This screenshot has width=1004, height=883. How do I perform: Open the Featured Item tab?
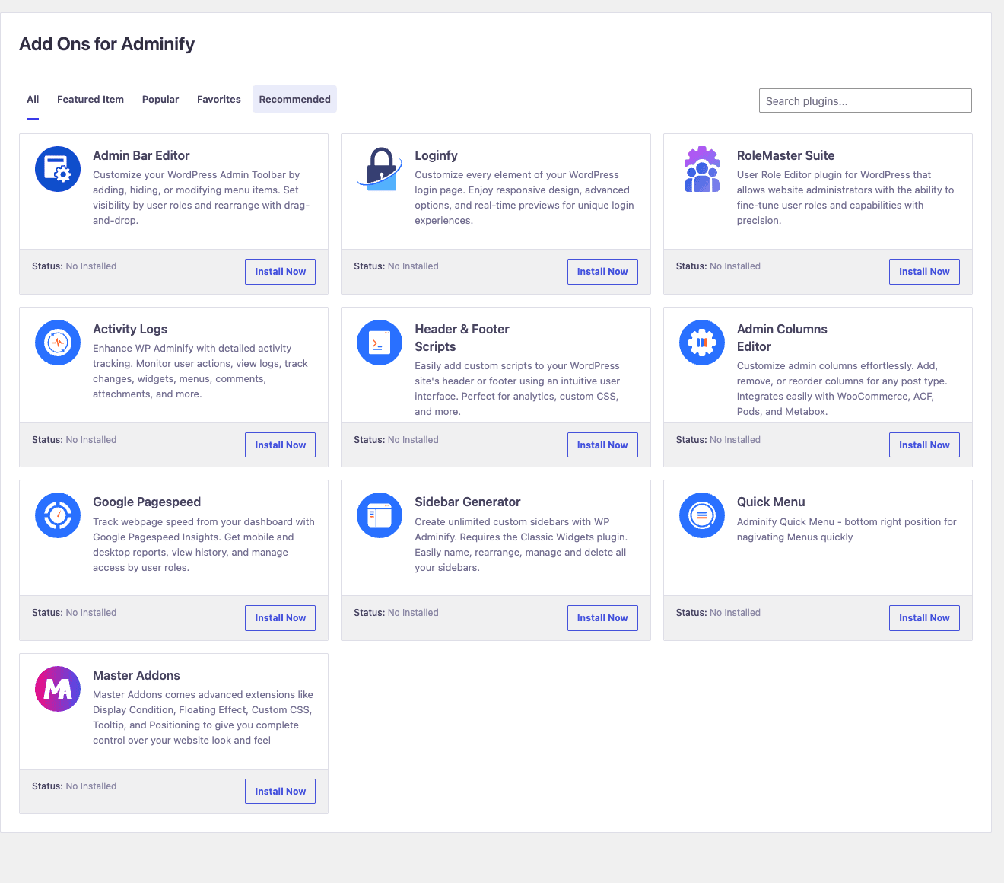(x=91, y=99)
